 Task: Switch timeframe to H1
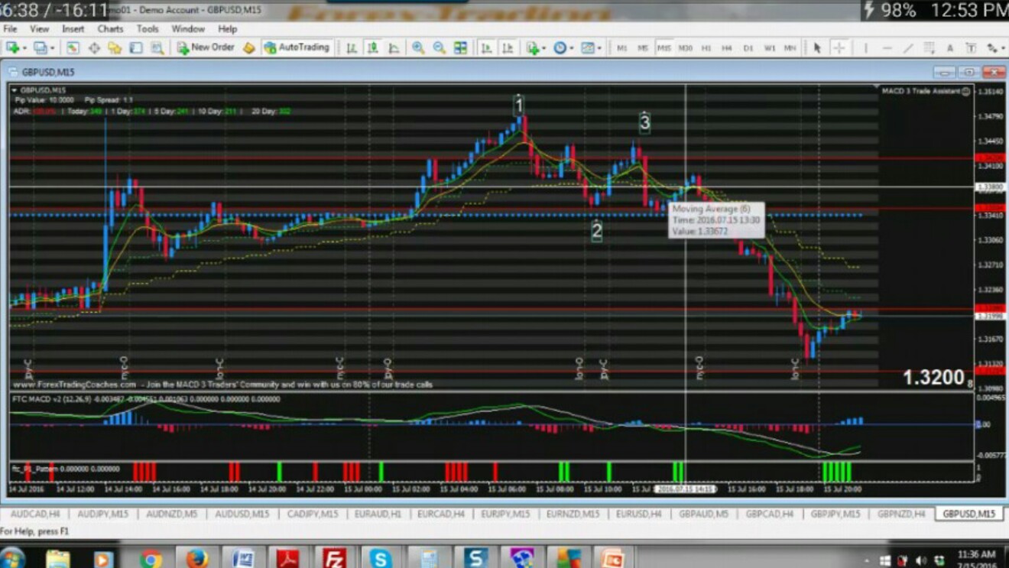pyautogui.click(x=706, y=47)
